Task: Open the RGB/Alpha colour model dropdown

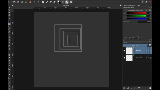Action: tap(135, 10)
